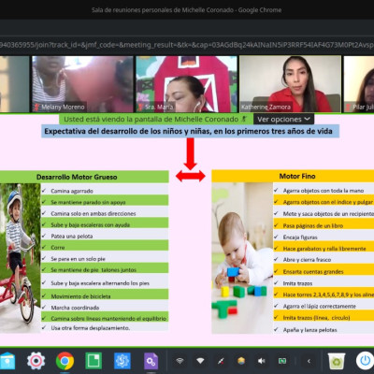Select Melany Moreno's video thumbnail
374x374 pixels.
tap(82, 84)
